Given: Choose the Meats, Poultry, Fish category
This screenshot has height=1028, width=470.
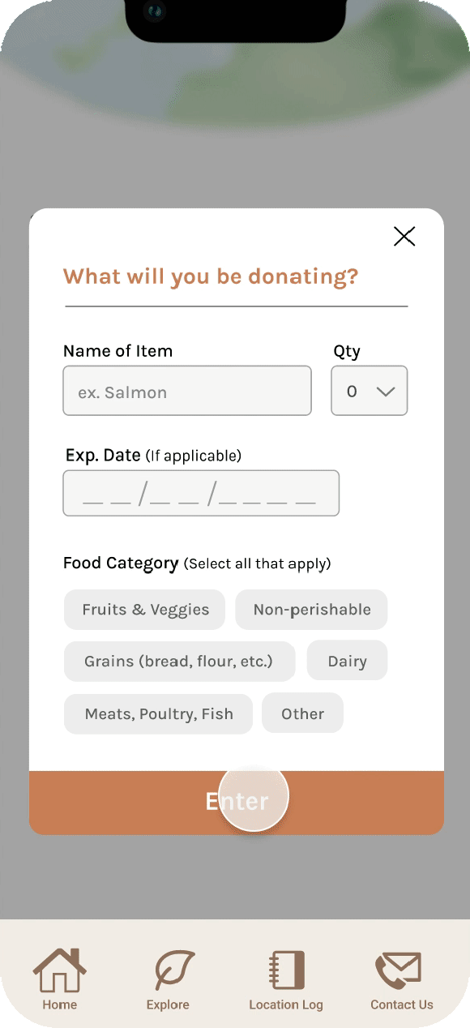Looking at the screenshot, I should [159, 713].
